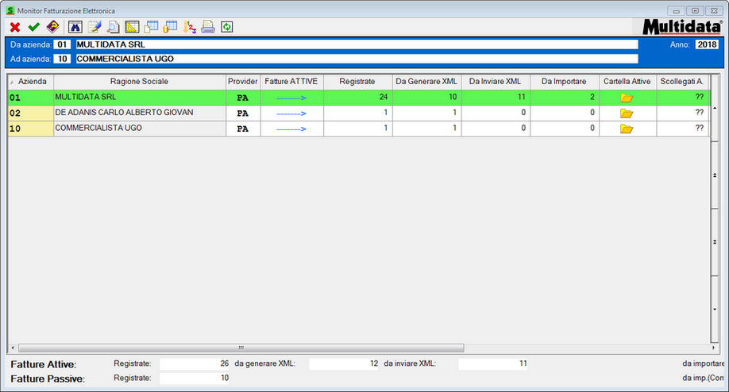729x392 pixels.
Task: Click the green checkmark confirm icon
Action: click(x=33, y=28)
